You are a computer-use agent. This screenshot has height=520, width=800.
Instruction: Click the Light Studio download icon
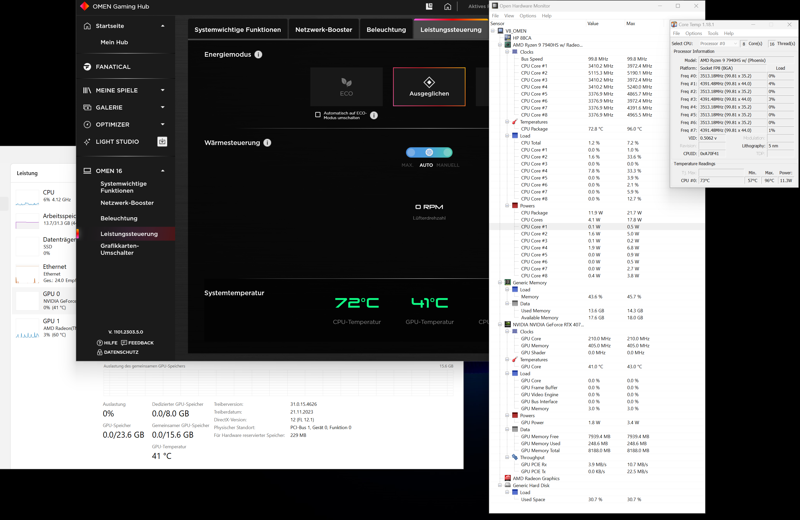point(162,142)
